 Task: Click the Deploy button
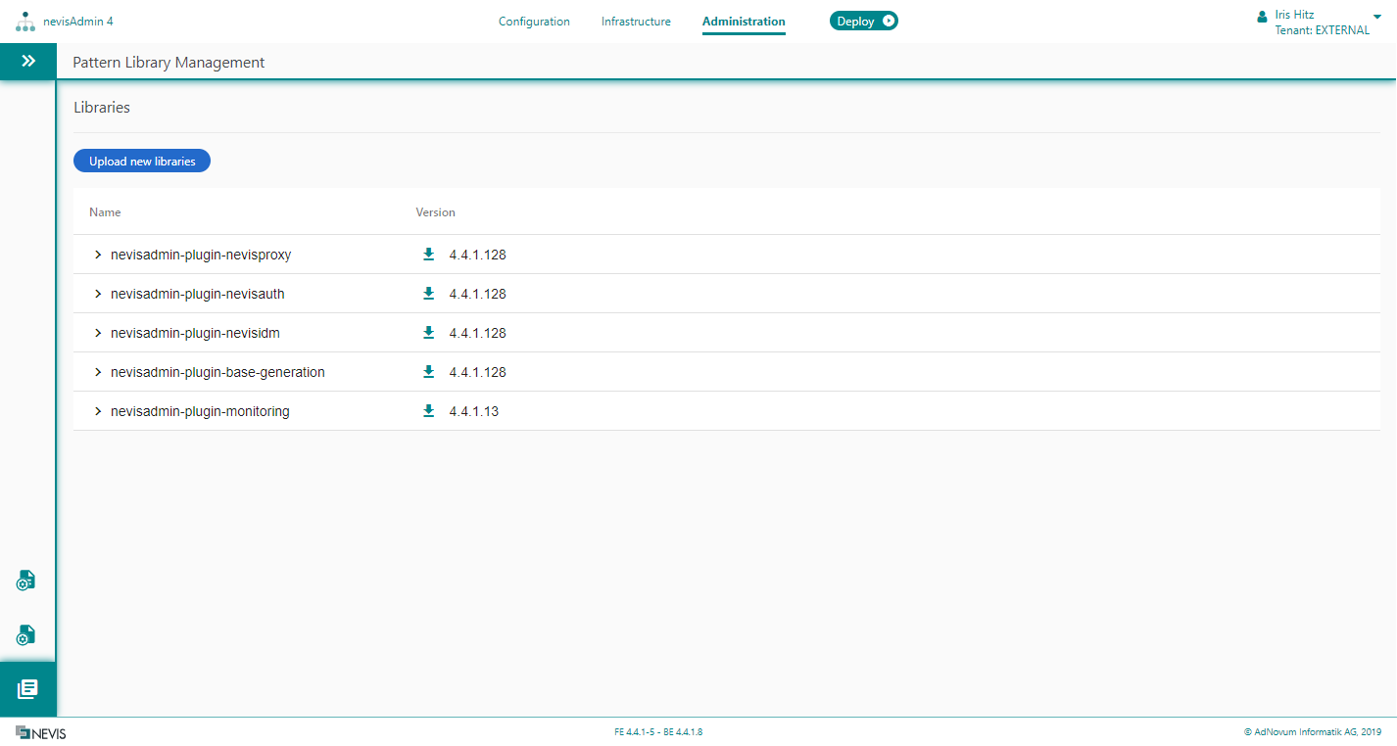[x=863, y=21]
